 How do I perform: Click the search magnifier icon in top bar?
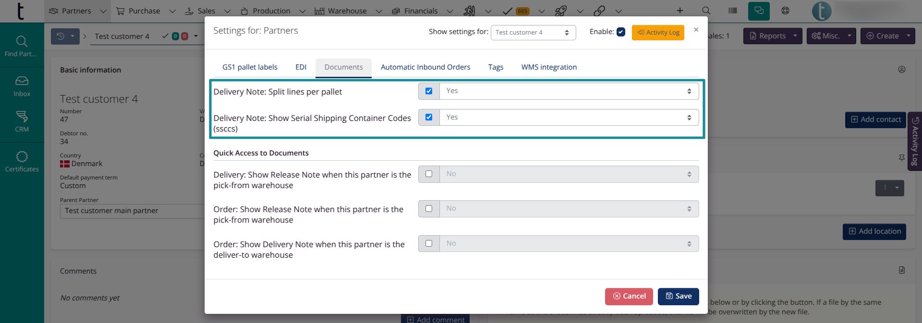tap(706, 11)
